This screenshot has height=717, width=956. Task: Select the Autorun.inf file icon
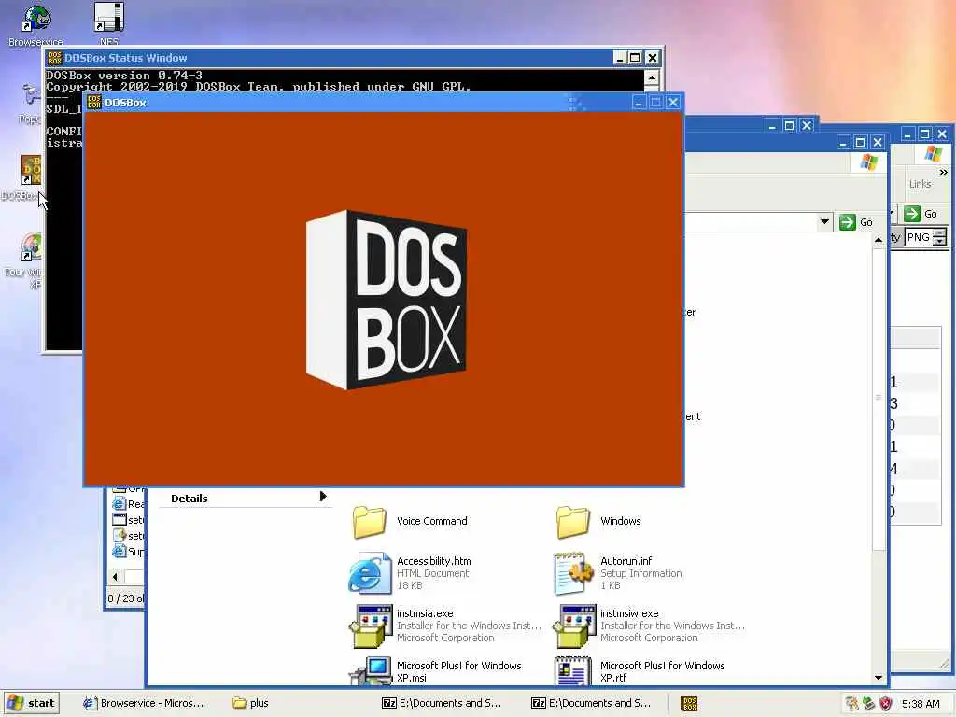(573, 573)
